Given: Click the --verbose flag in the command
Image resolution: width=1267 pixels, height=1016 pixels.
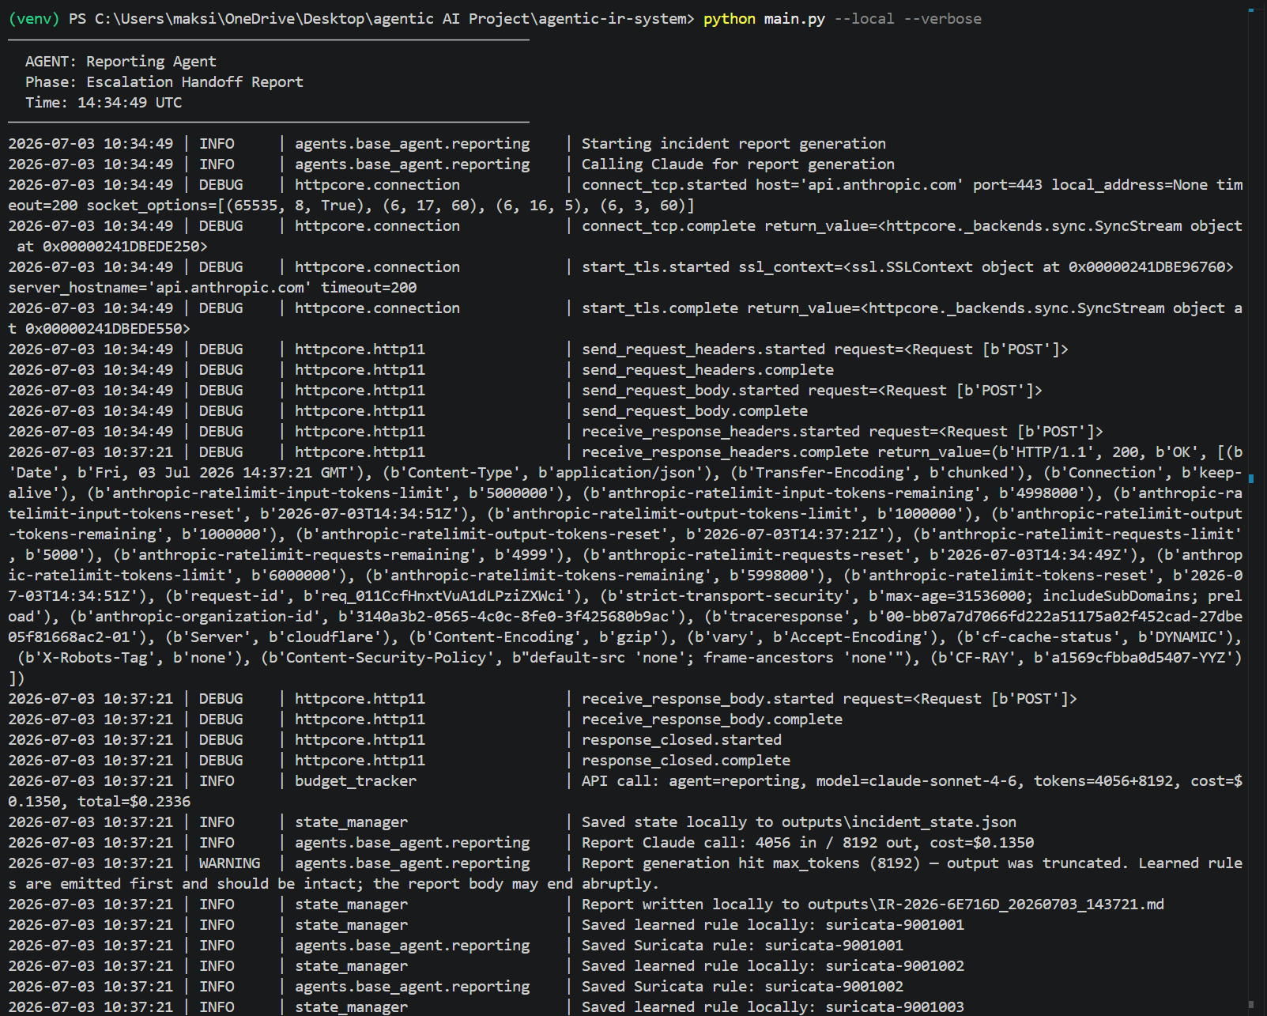Looking at the screenshot, I should 942,19.
